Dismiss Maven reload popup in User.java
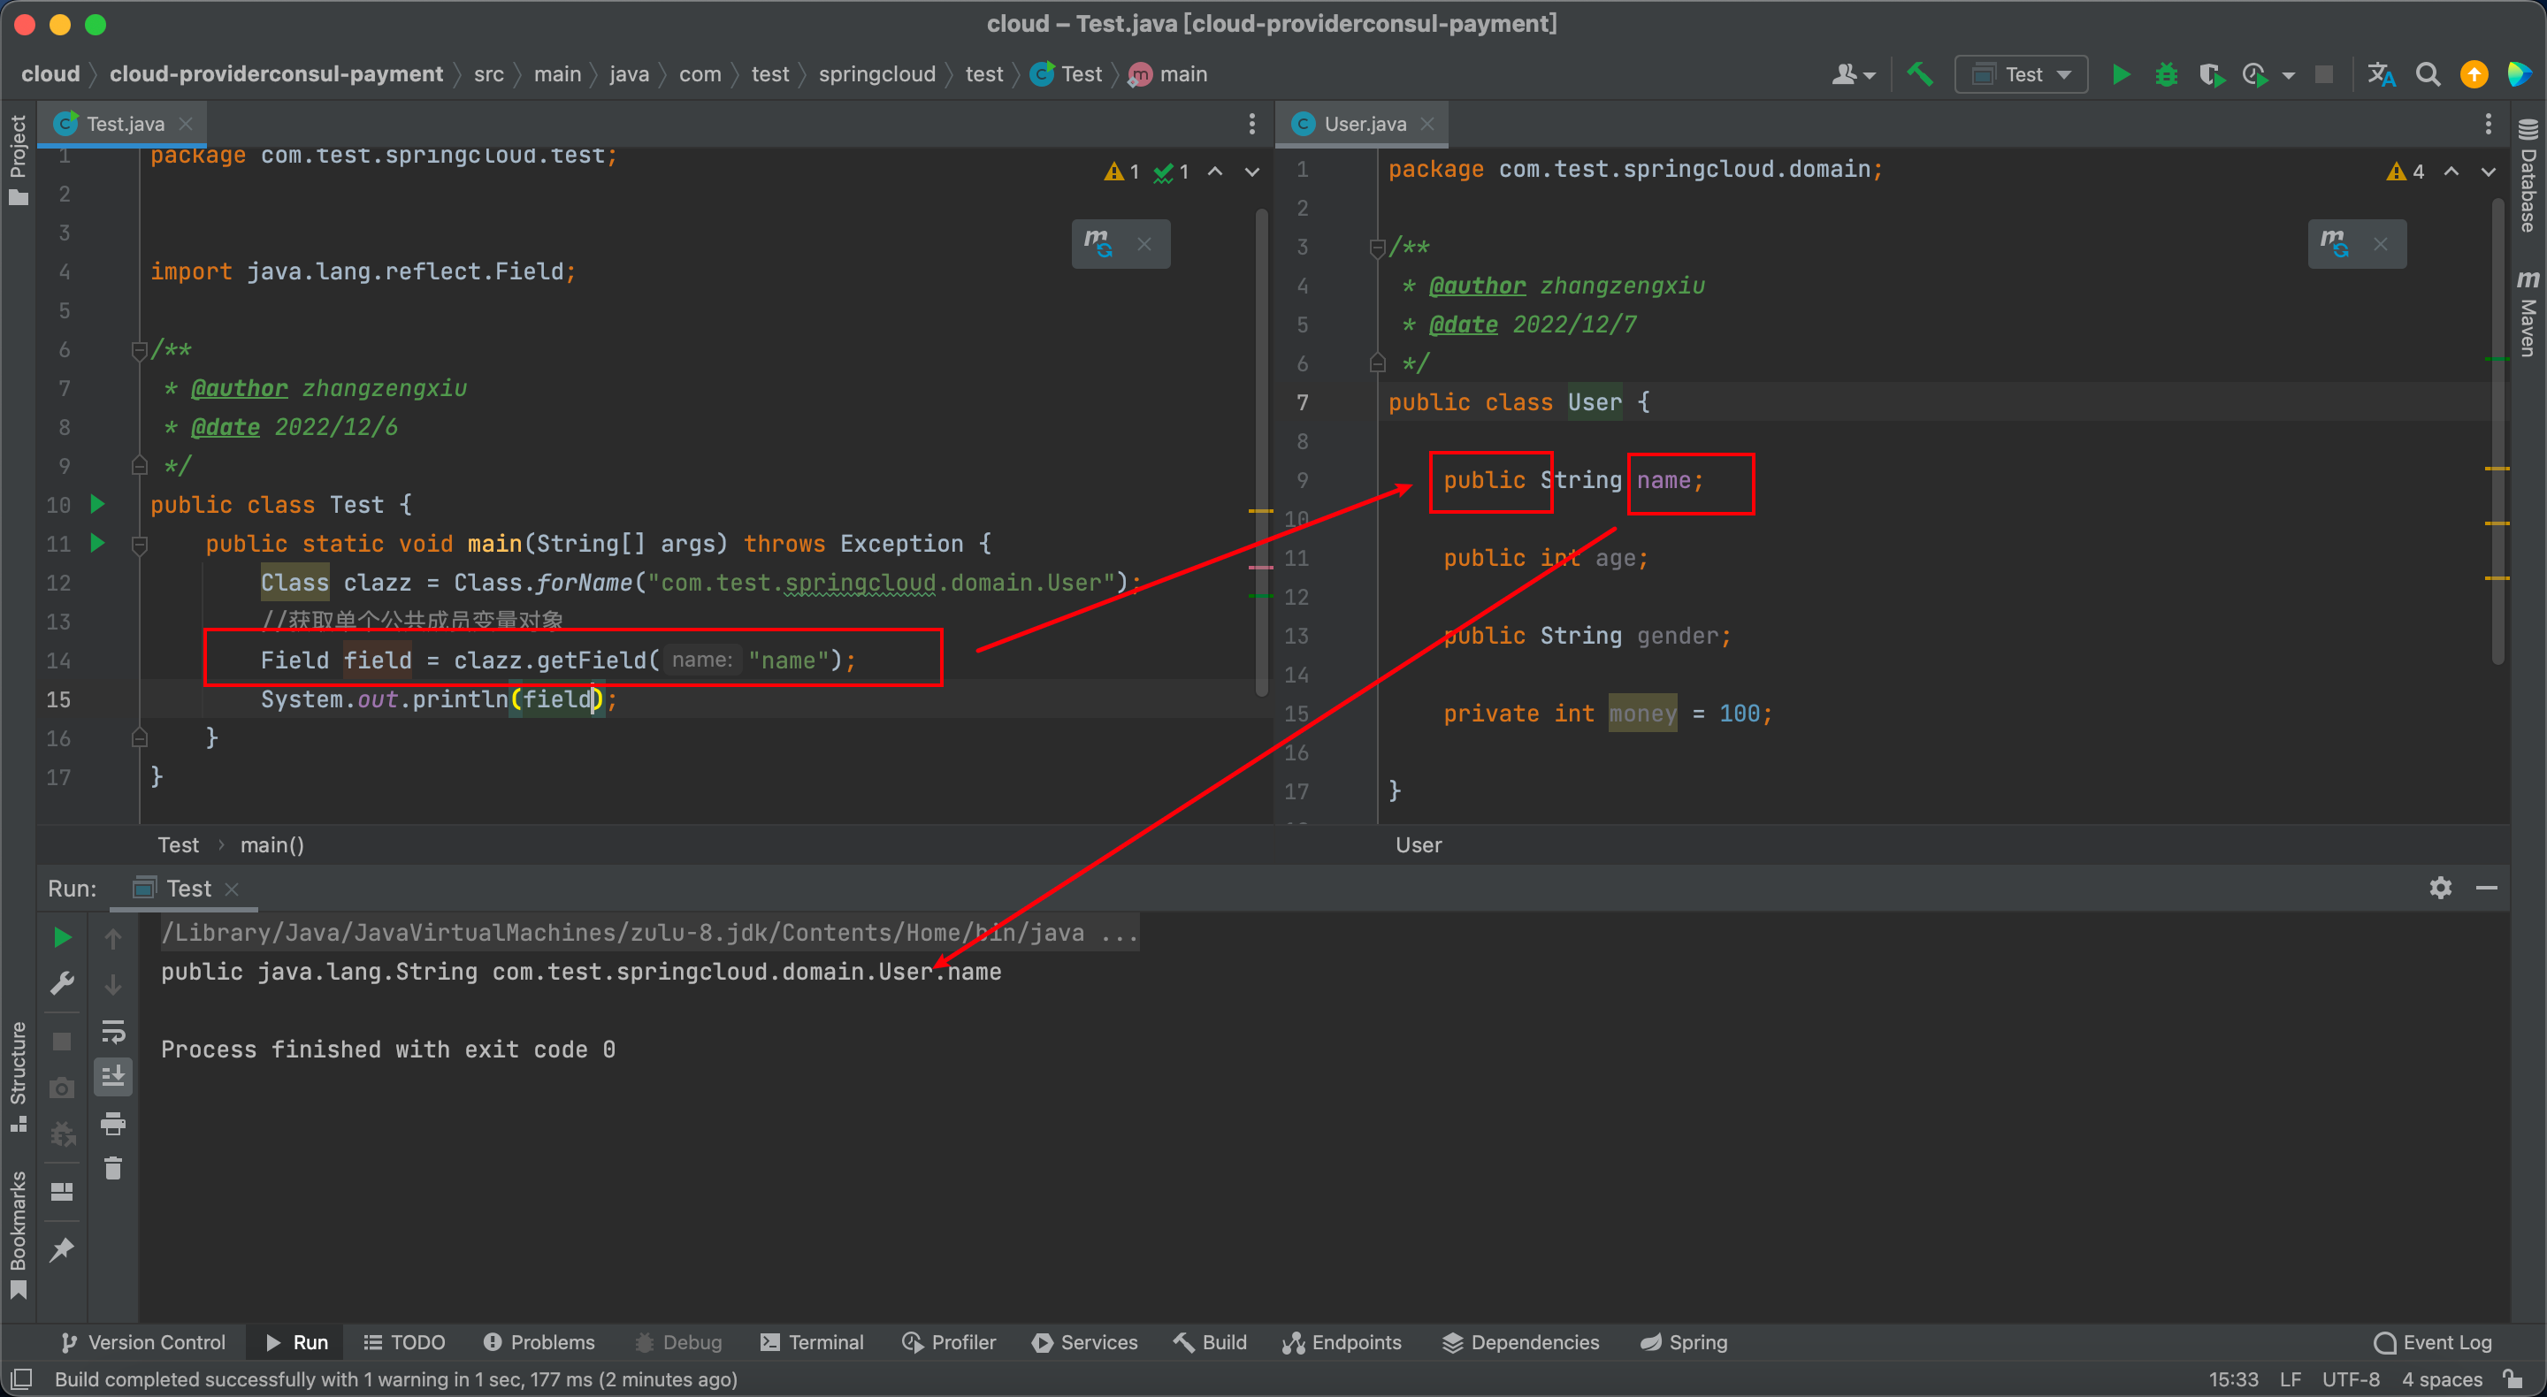Screen dimensions: 2547x1397 coord(2380,243)
